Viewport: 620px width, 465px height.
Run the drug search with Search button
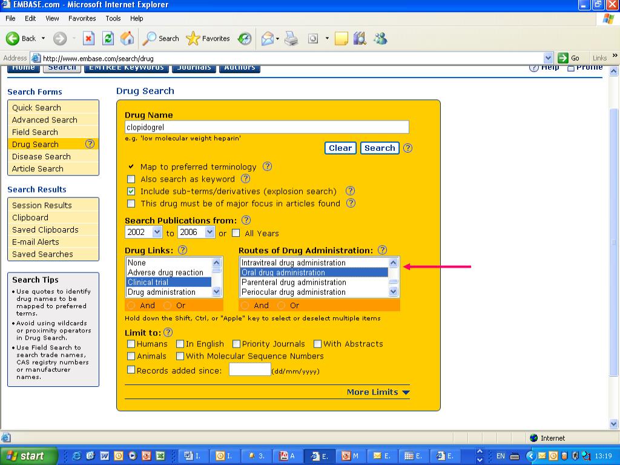pos(380,148)
